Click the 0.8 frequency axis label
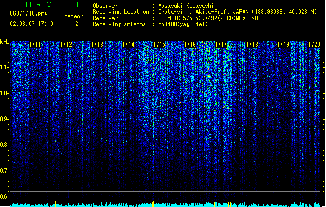The width and height of the screenshot is (326, 207). pos(4,145)
